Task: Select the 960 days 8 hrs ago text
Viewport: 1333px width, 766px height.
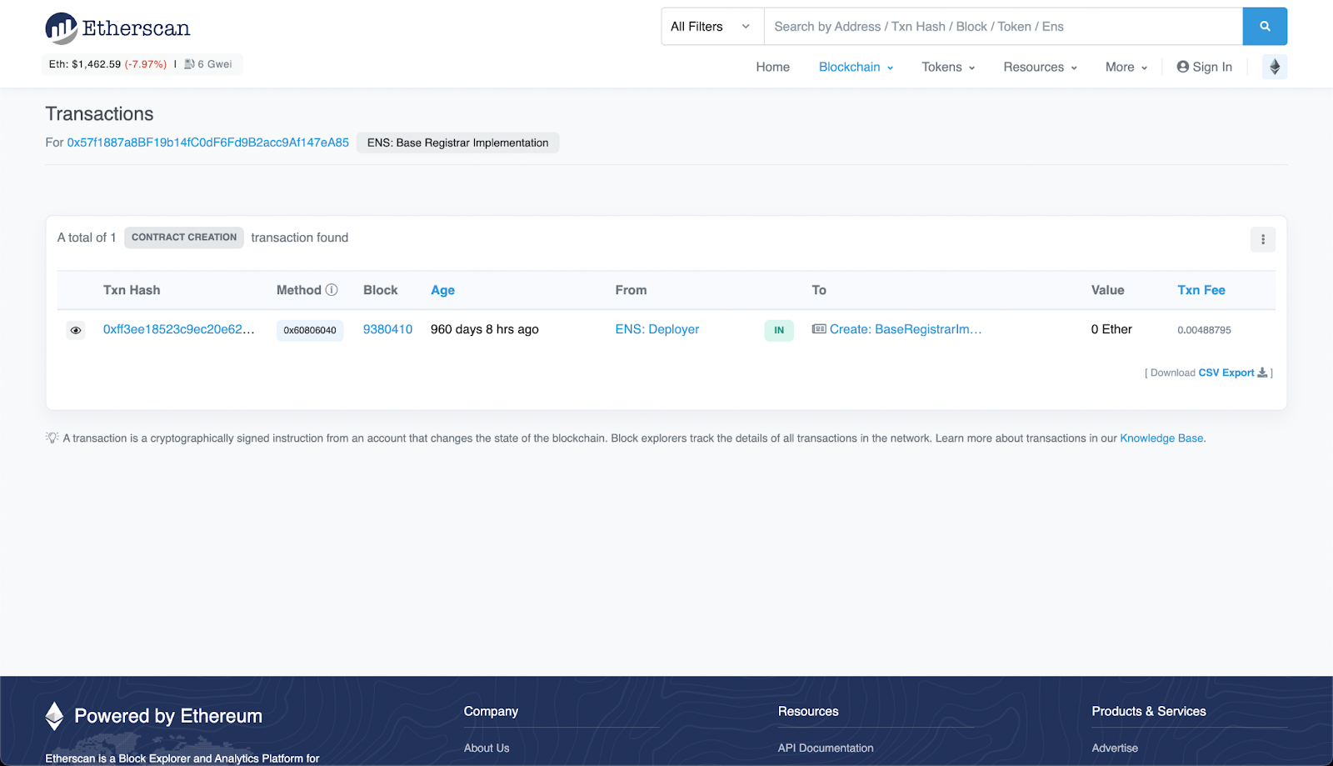Action: click(x=485, y=329)
